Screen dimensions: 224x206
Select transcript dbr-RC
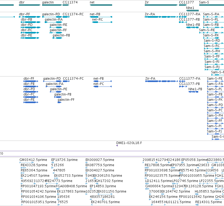click(x=27, y=30)
